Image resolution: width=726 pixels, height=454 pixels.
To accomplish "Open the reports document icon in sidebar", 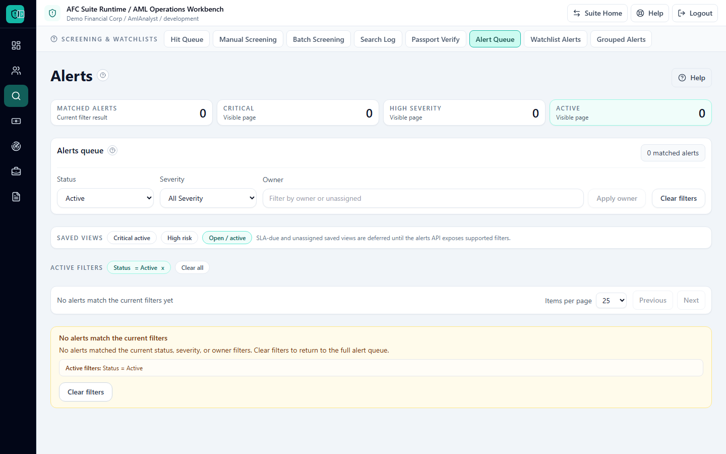I will [16, 197].
